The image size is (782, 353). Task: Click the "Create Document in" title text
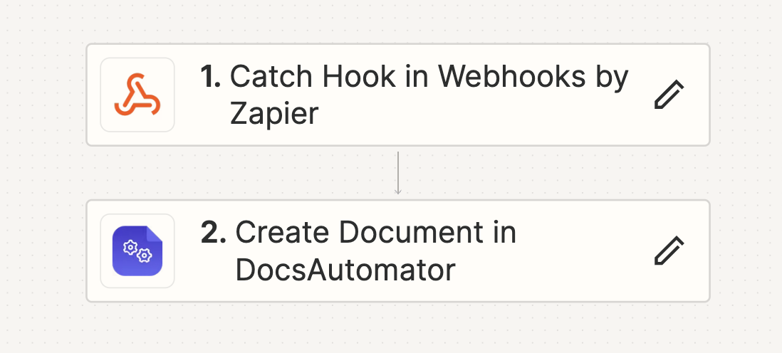pos(375,233)
